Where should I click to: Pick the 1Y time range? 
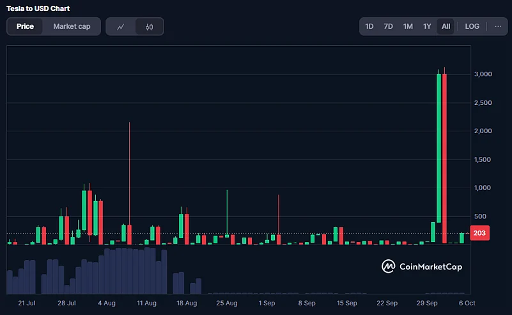coord(427,26)
